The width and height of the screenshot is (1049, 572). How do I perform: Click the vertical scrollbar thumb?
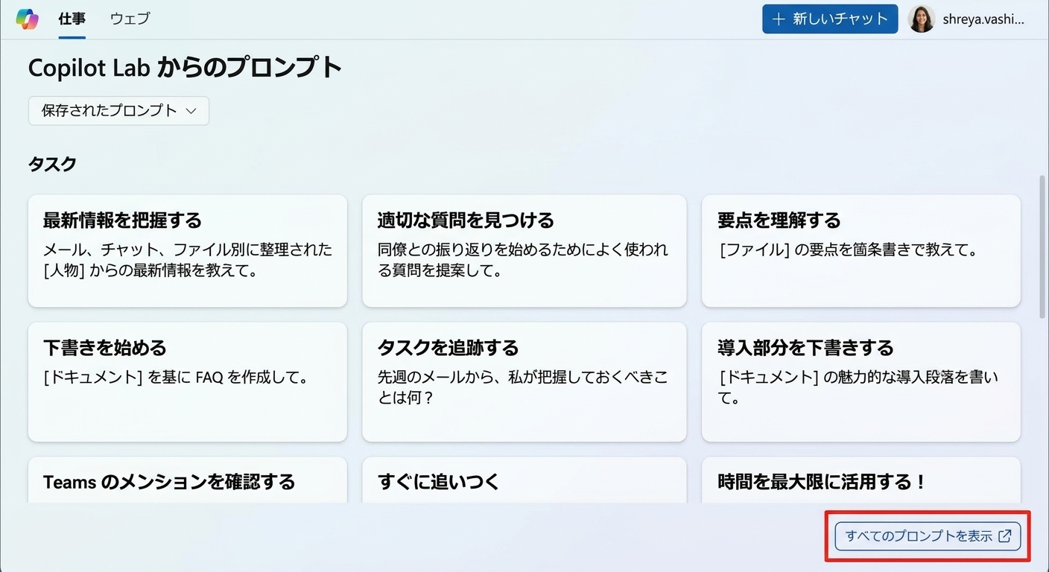coord(1043,248)
